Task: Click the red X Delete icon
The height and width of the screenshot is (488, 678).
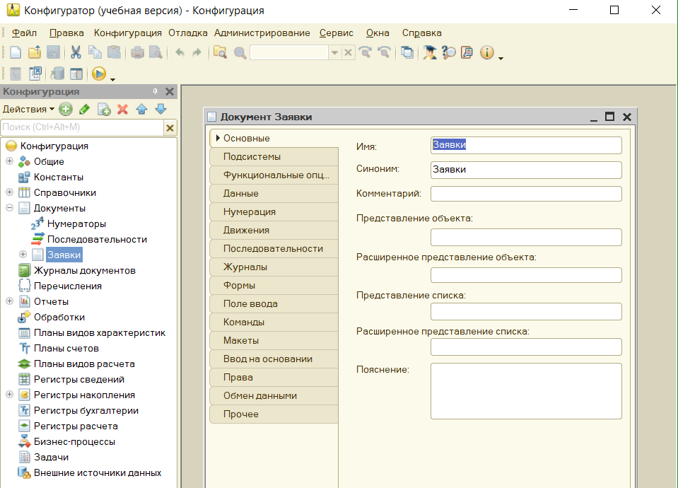Action: 122,109
